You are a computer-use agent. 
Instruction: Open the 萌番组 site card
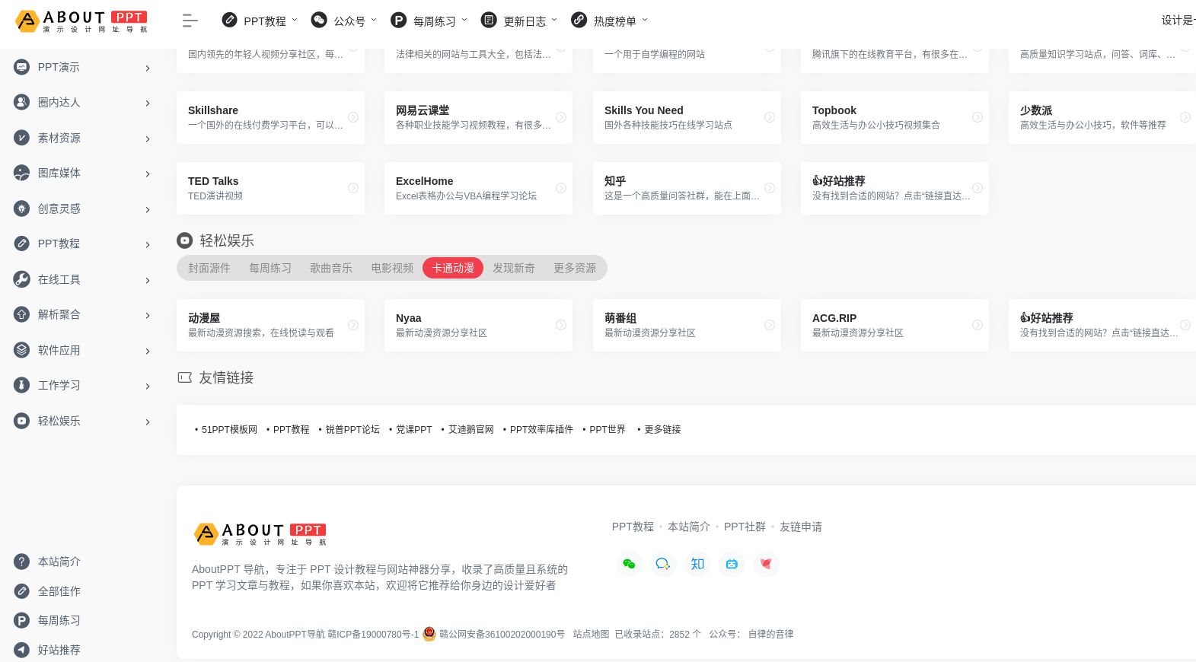[687, 325]
